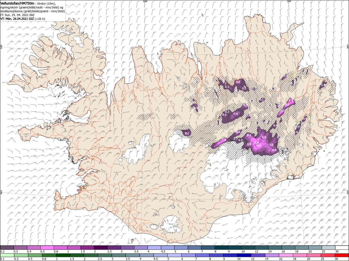The image size is (349, 261).
Task: Click the 15W longitude label
Action: point(289,1)
